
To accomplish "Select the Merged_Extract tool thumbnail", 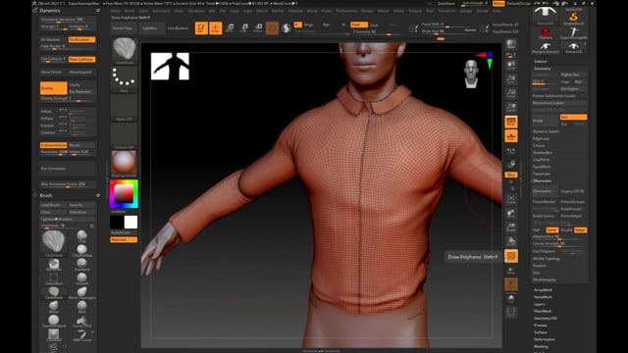I will pos(546,48).
